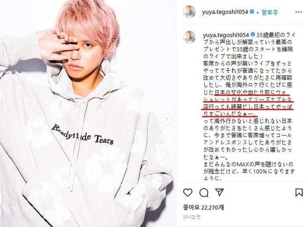Open yuya.tegoshi1054 username in the caption
Image resolution: width=305 pixels, height=227 pixels.
tap(226, 35)
